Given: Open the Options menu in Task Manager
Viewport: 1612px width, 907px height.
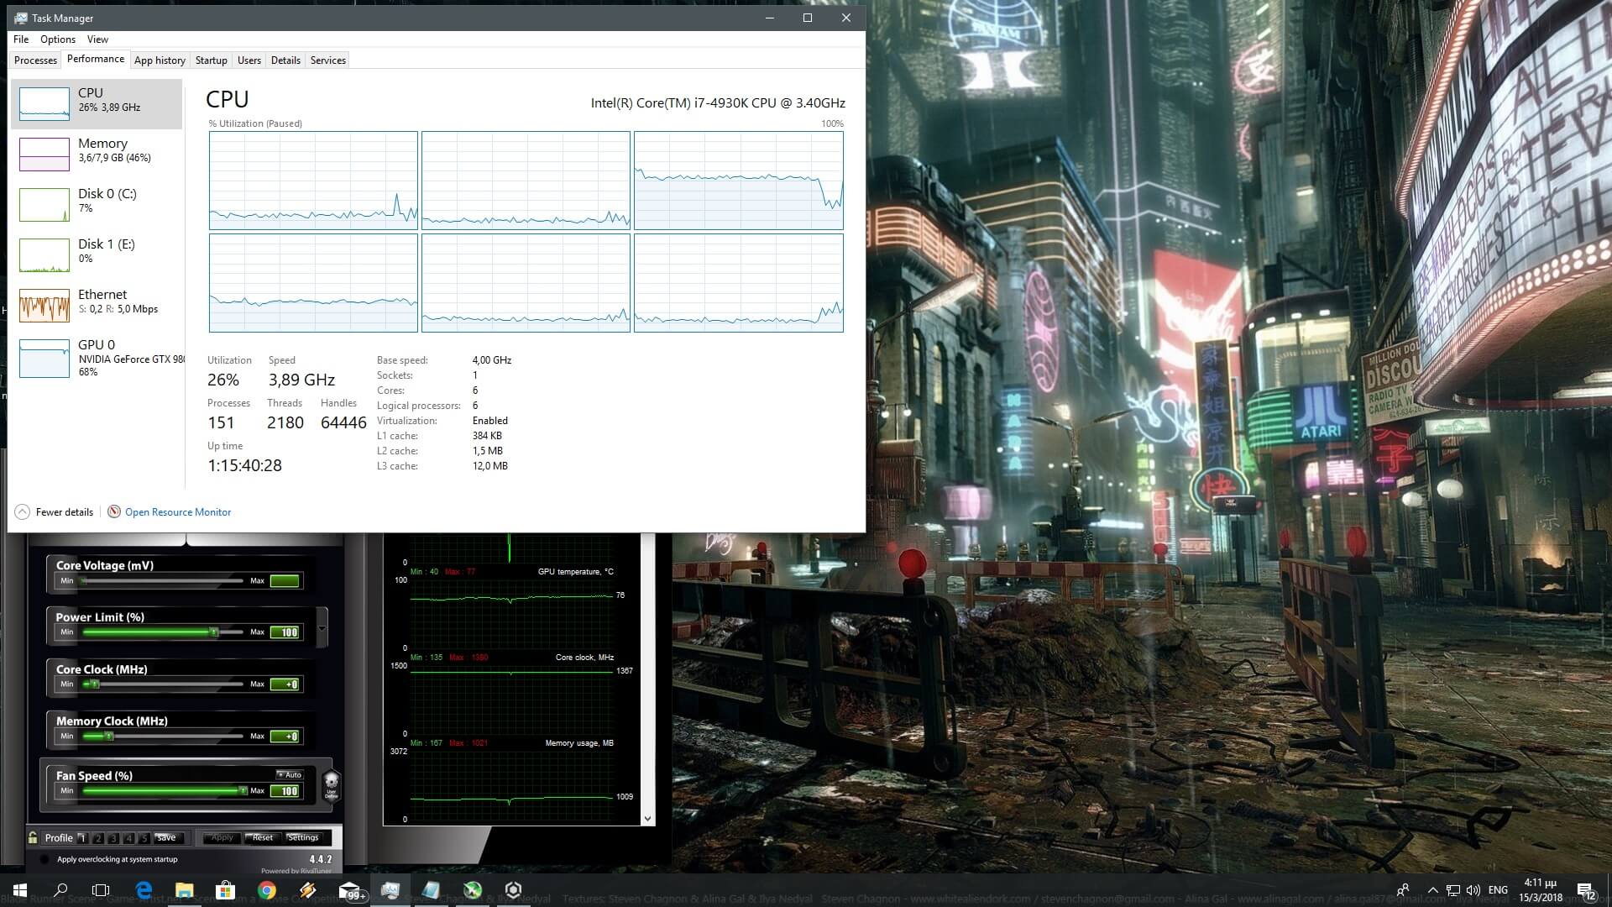Looking at the screenshot, I should [x=57, y=39].
